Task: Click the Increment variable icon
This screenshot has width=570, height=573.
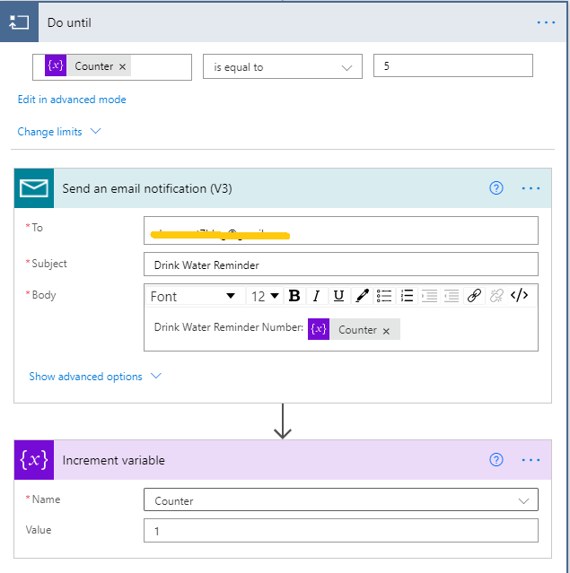Action: point(33,460)
